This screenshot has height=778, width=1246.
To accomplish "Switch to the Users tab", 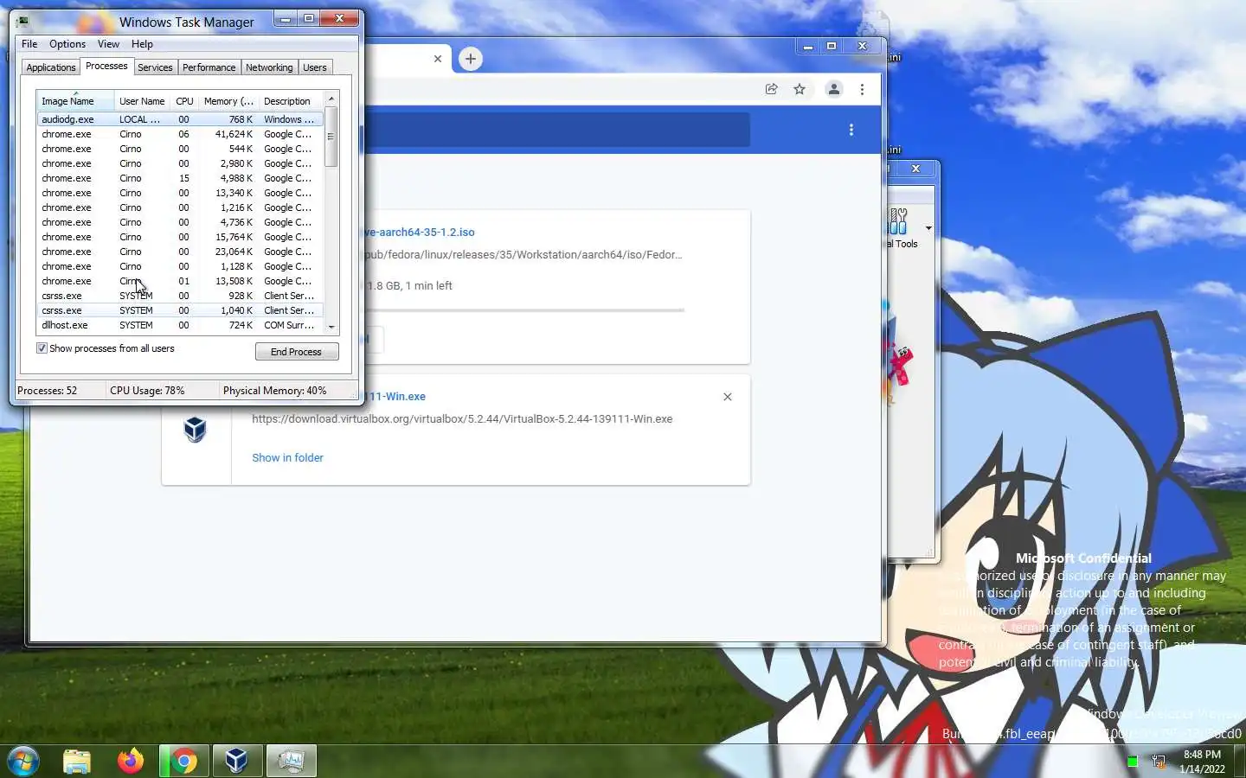I will (315, 67).
